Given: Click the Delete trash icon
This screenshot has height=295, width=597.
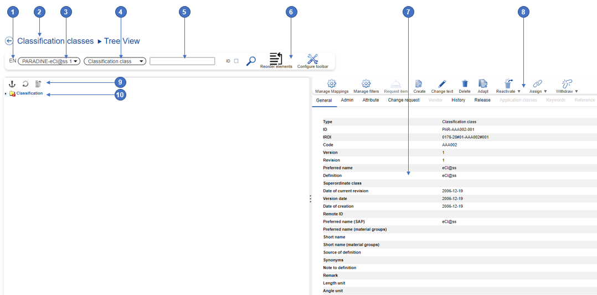Looking at the screenshot, I should 465,85.
